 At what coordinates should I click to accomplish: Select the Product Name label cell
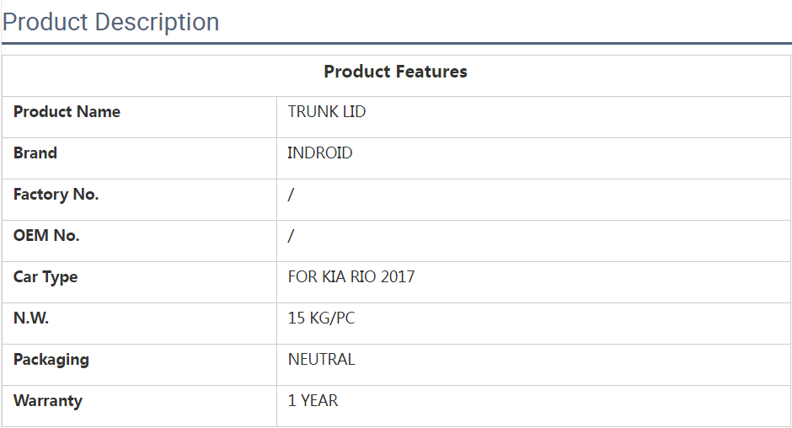pyautogui.click(x=67, y=112)
